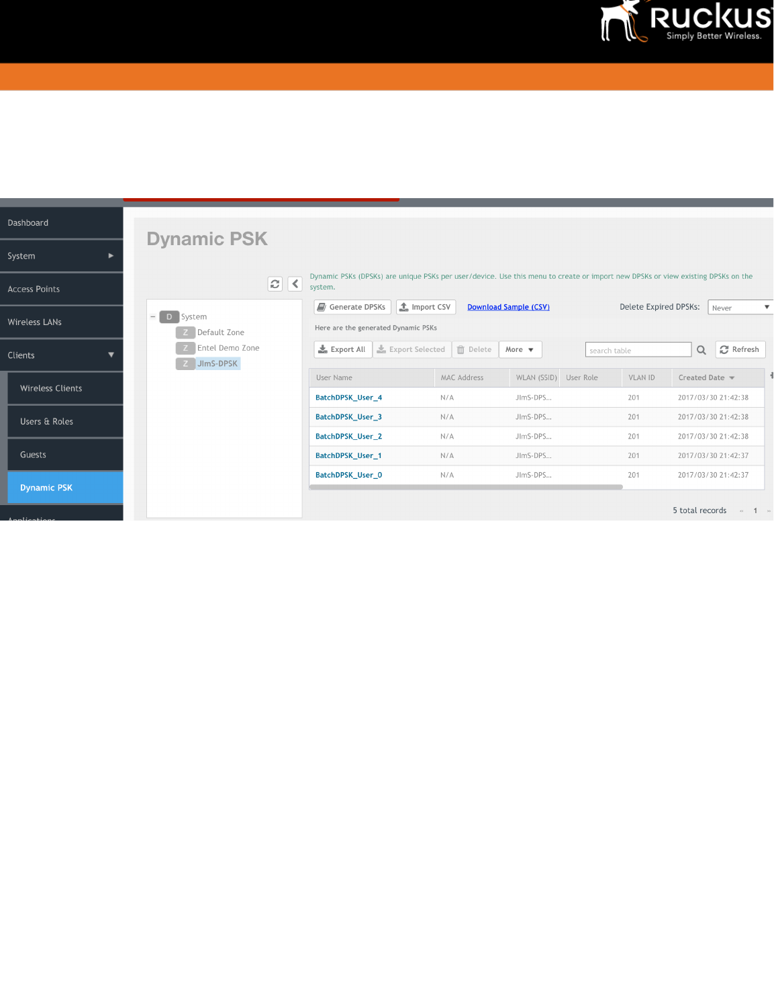The height and width of the screenshot is (986, 774).
Task: Click the Refresh table button
Action: point(740,350)
